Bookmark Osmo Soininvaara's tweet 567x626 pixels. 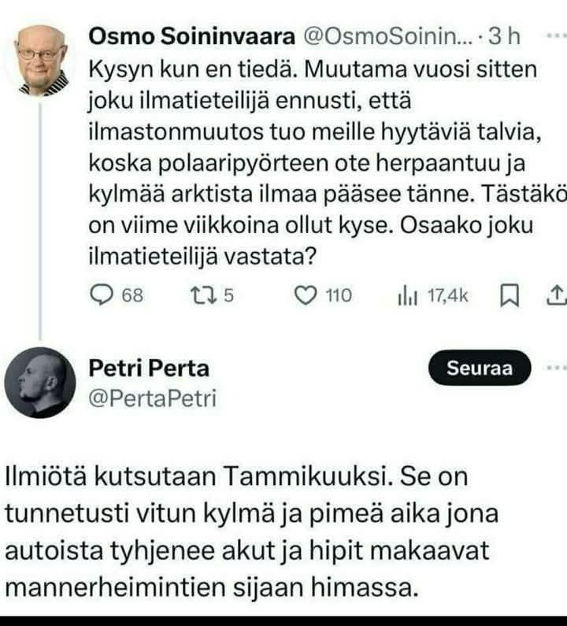point(510,295)
